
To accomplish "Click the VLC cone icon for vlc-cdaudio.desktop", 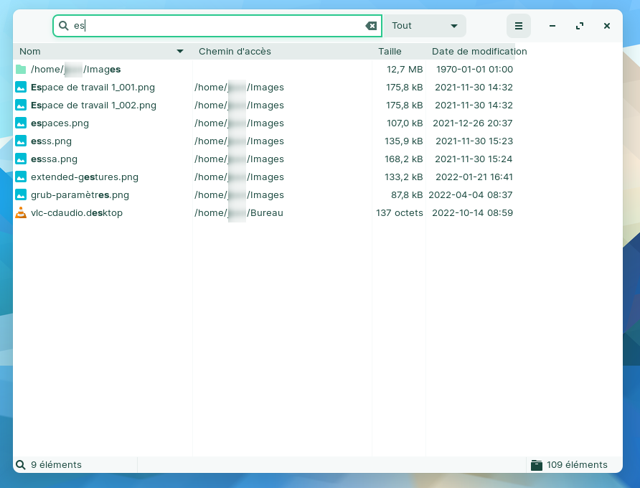I will point(21,212).
